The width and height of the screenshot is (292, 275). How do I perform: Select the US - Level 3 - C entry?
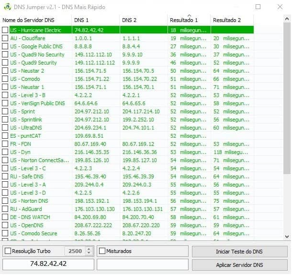pos(28,168)
